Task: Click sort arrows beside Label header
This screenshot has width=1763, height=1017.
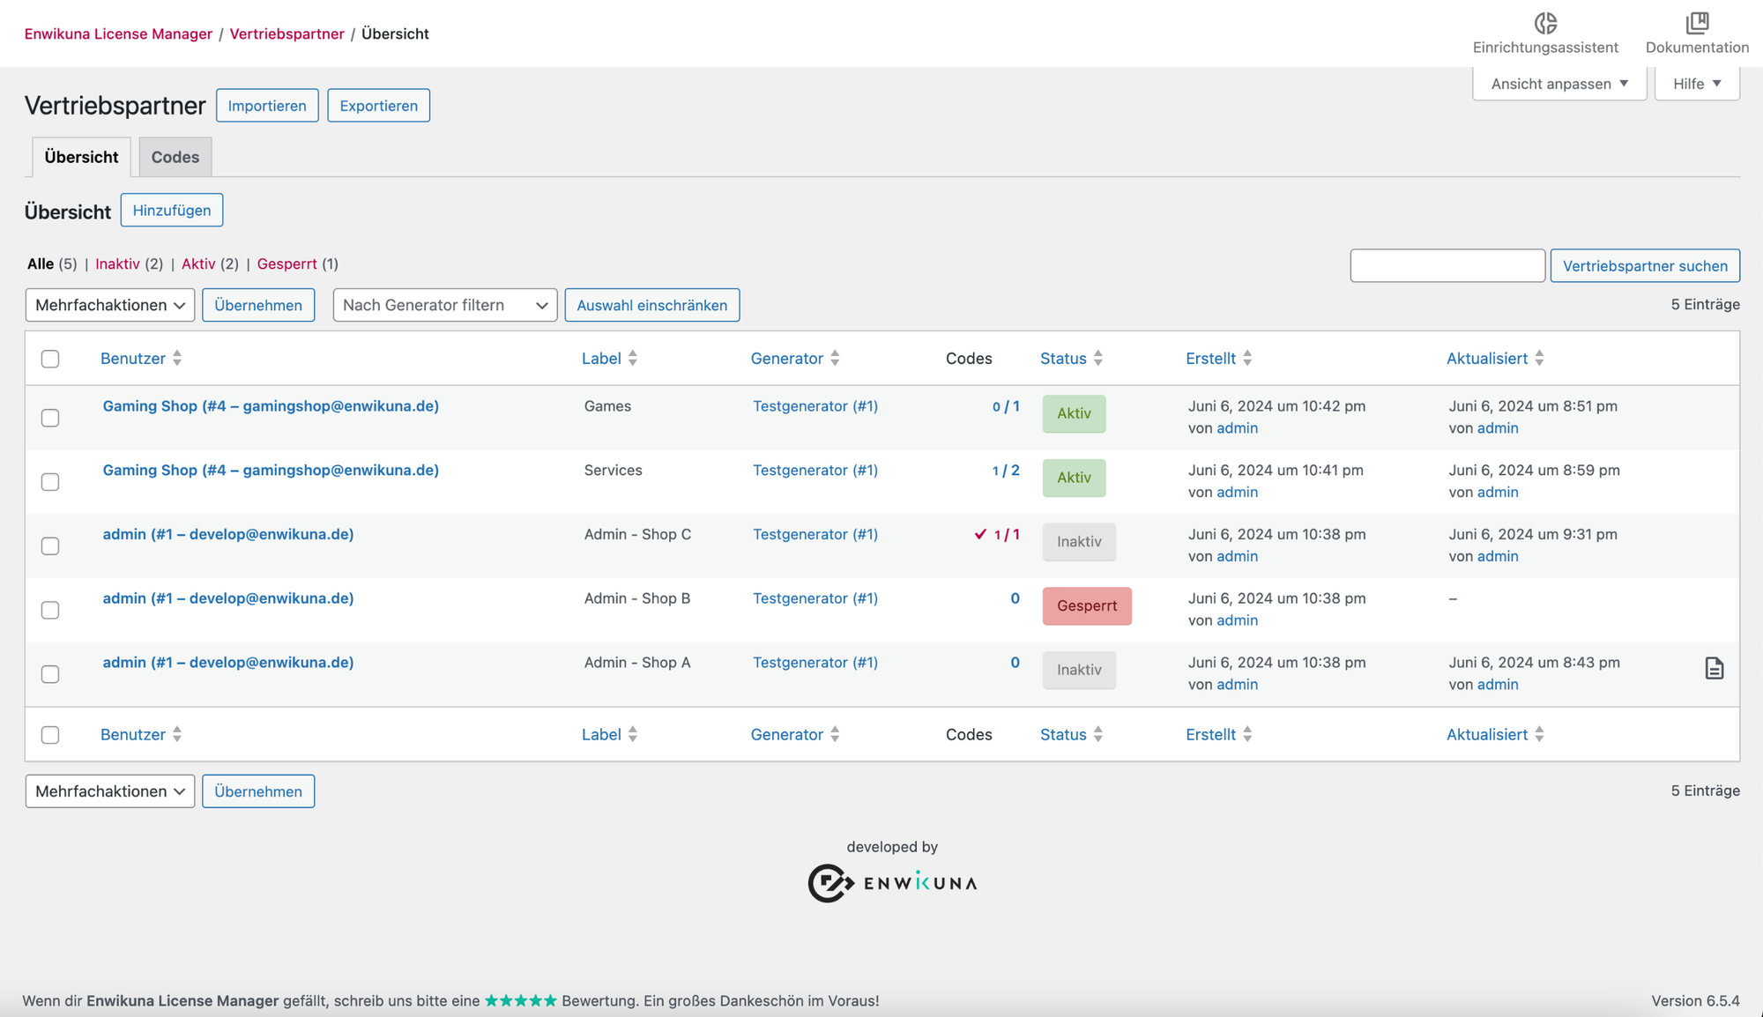Action: click(633, 359)
